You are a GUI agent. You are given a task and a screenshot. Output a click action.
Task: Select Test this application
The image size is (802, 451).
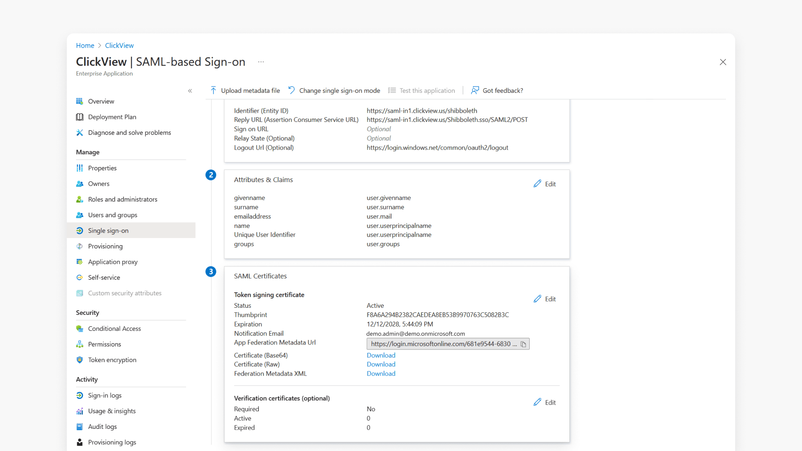(422, 90)
